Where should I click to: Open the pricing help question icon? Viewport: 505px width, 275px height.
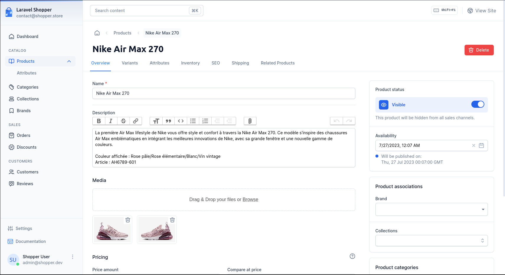(x=352, y=256)
